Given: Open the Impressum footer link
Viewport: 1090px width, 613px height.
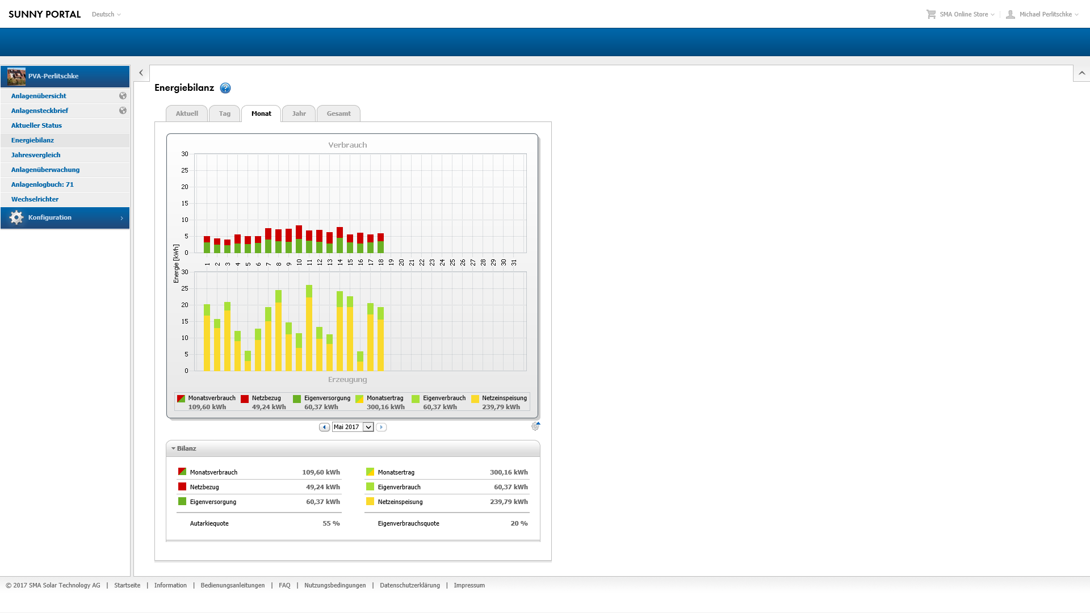Looking at the screenshot, I should click(469, 585).
